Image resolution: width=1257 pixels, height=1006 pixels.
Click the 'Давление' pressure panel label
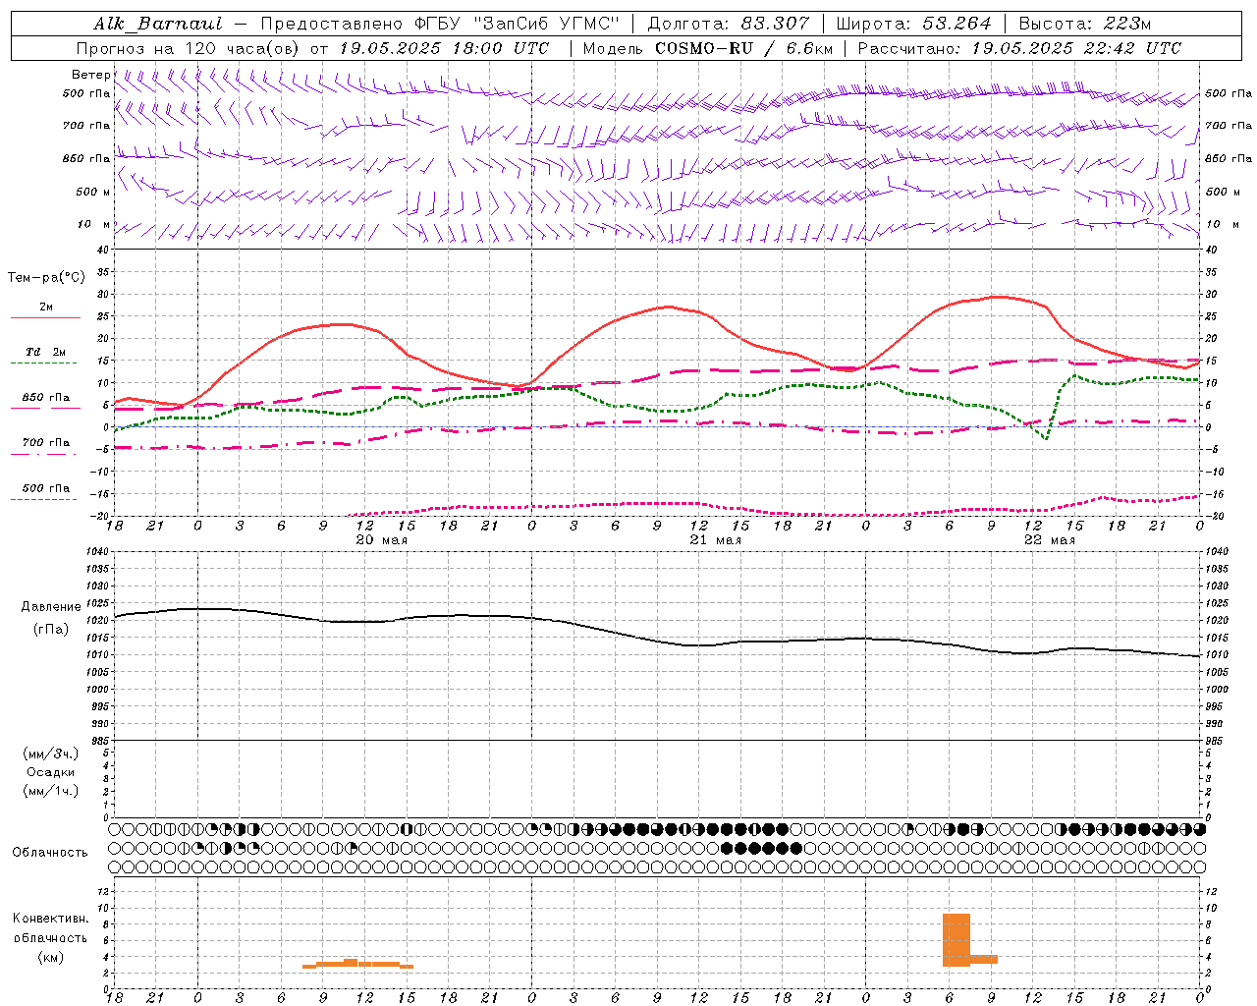coord(51,607)
